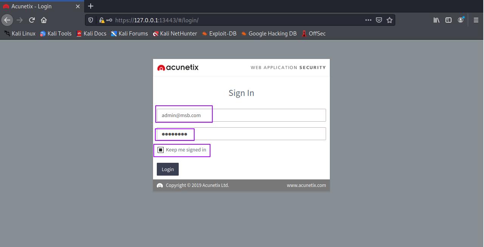Open the page actions three-dot menu
The width and height of the screenshot is (484, 247).
[x=368, y=20]
